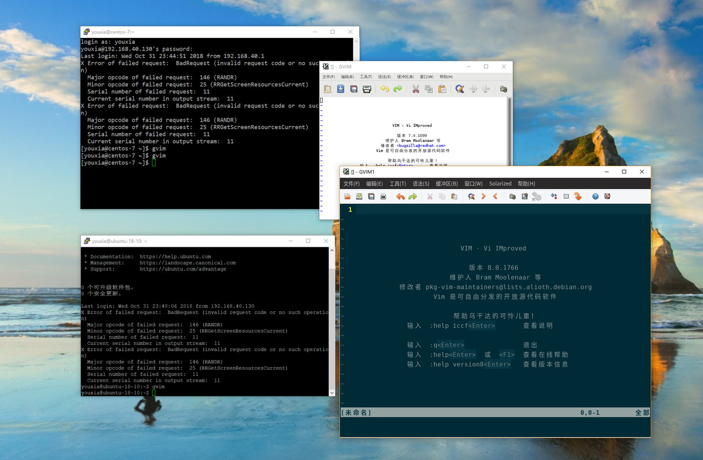Redo an edit using the green redo arrow

point(413,196)
